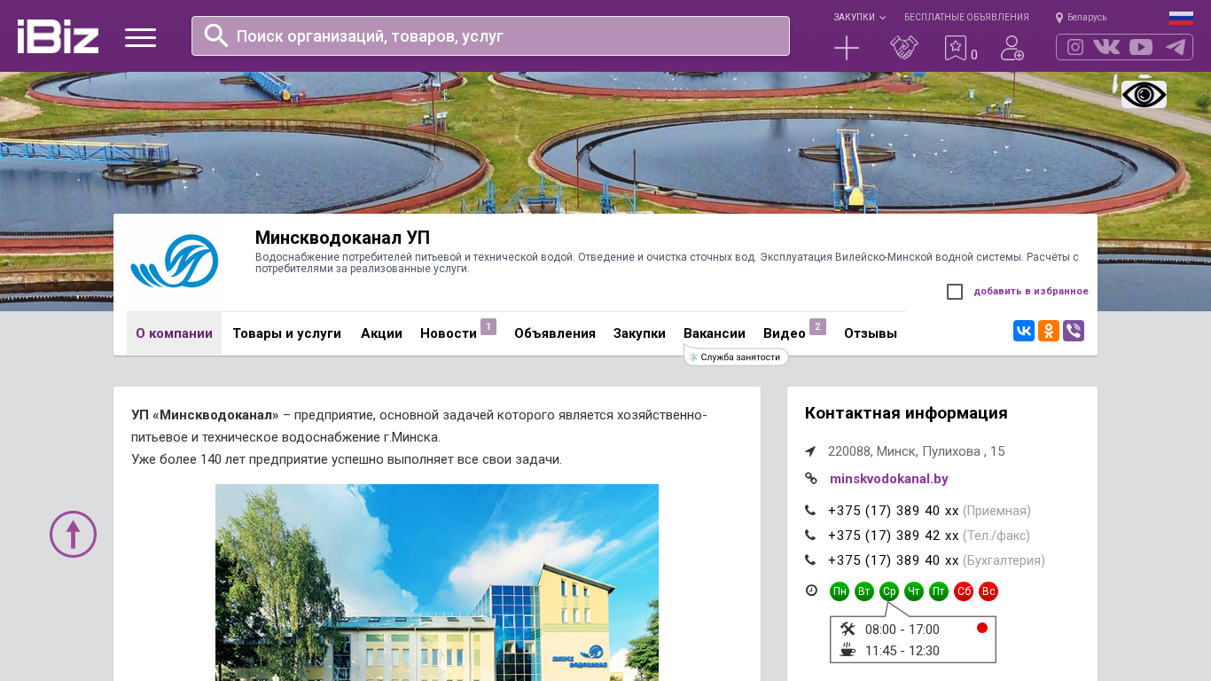Click the website link chain icon

pos(810,478)
